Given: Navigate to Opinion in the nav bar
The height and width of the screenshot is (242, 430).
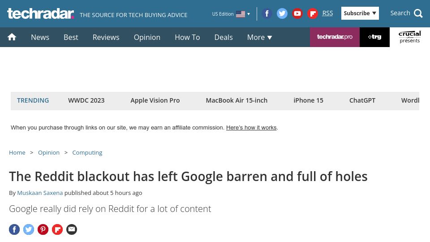Looking at the screenshot, I should pos(147,37).
